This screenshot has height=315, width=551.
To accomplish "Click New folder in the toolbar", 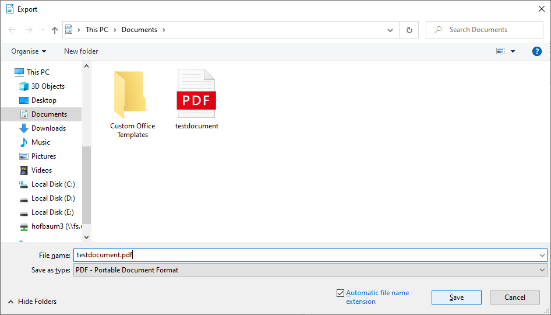I will (x=81, y=51).
